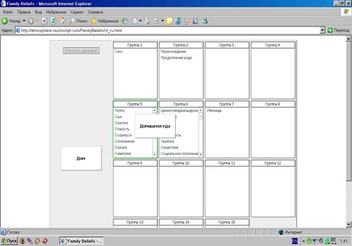Expand the address bar URL dropdown
The height and width of the screenshot is (246, 352).
[x=322, y=30]
